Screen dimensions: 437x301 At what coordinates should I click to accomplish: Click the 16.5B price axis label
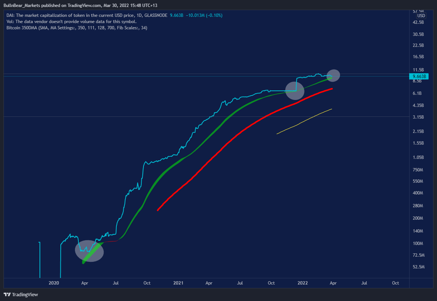pos(418,57)
